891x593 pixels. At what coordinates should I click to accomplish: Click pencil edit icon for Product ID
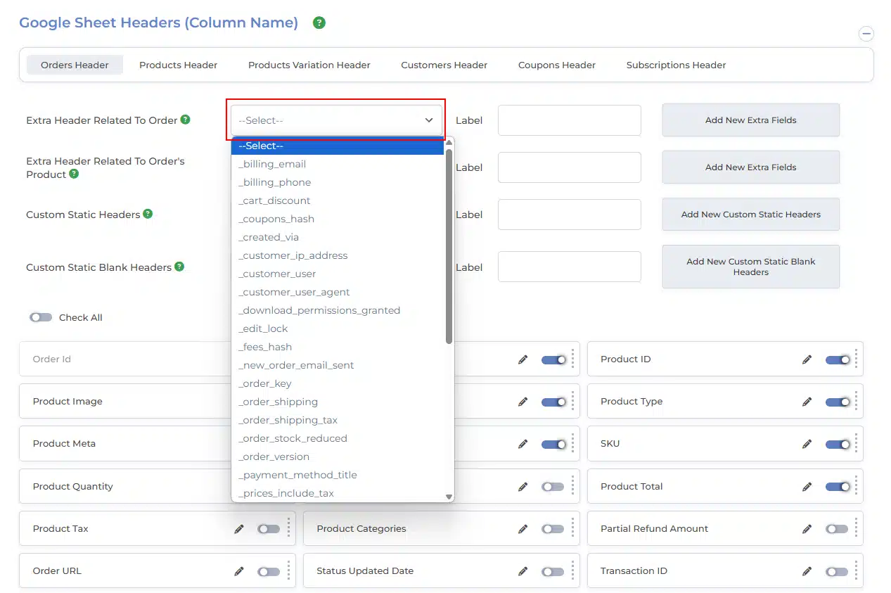(x=807, y=359)
